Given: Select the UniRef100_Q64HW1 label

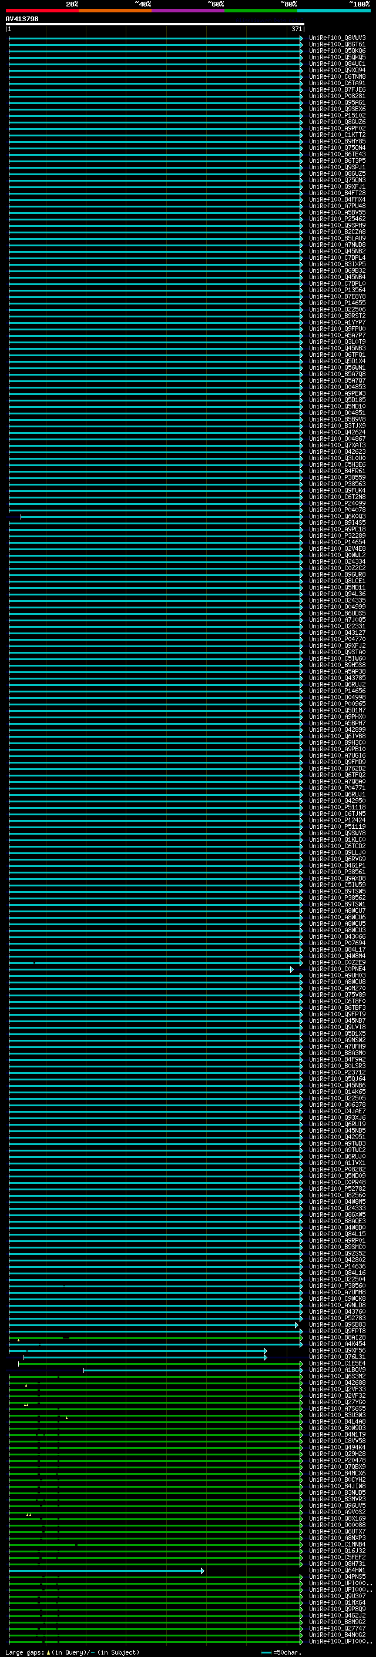Looking at the screenshot, I should pyautogui.click(x=337, y=1570).
